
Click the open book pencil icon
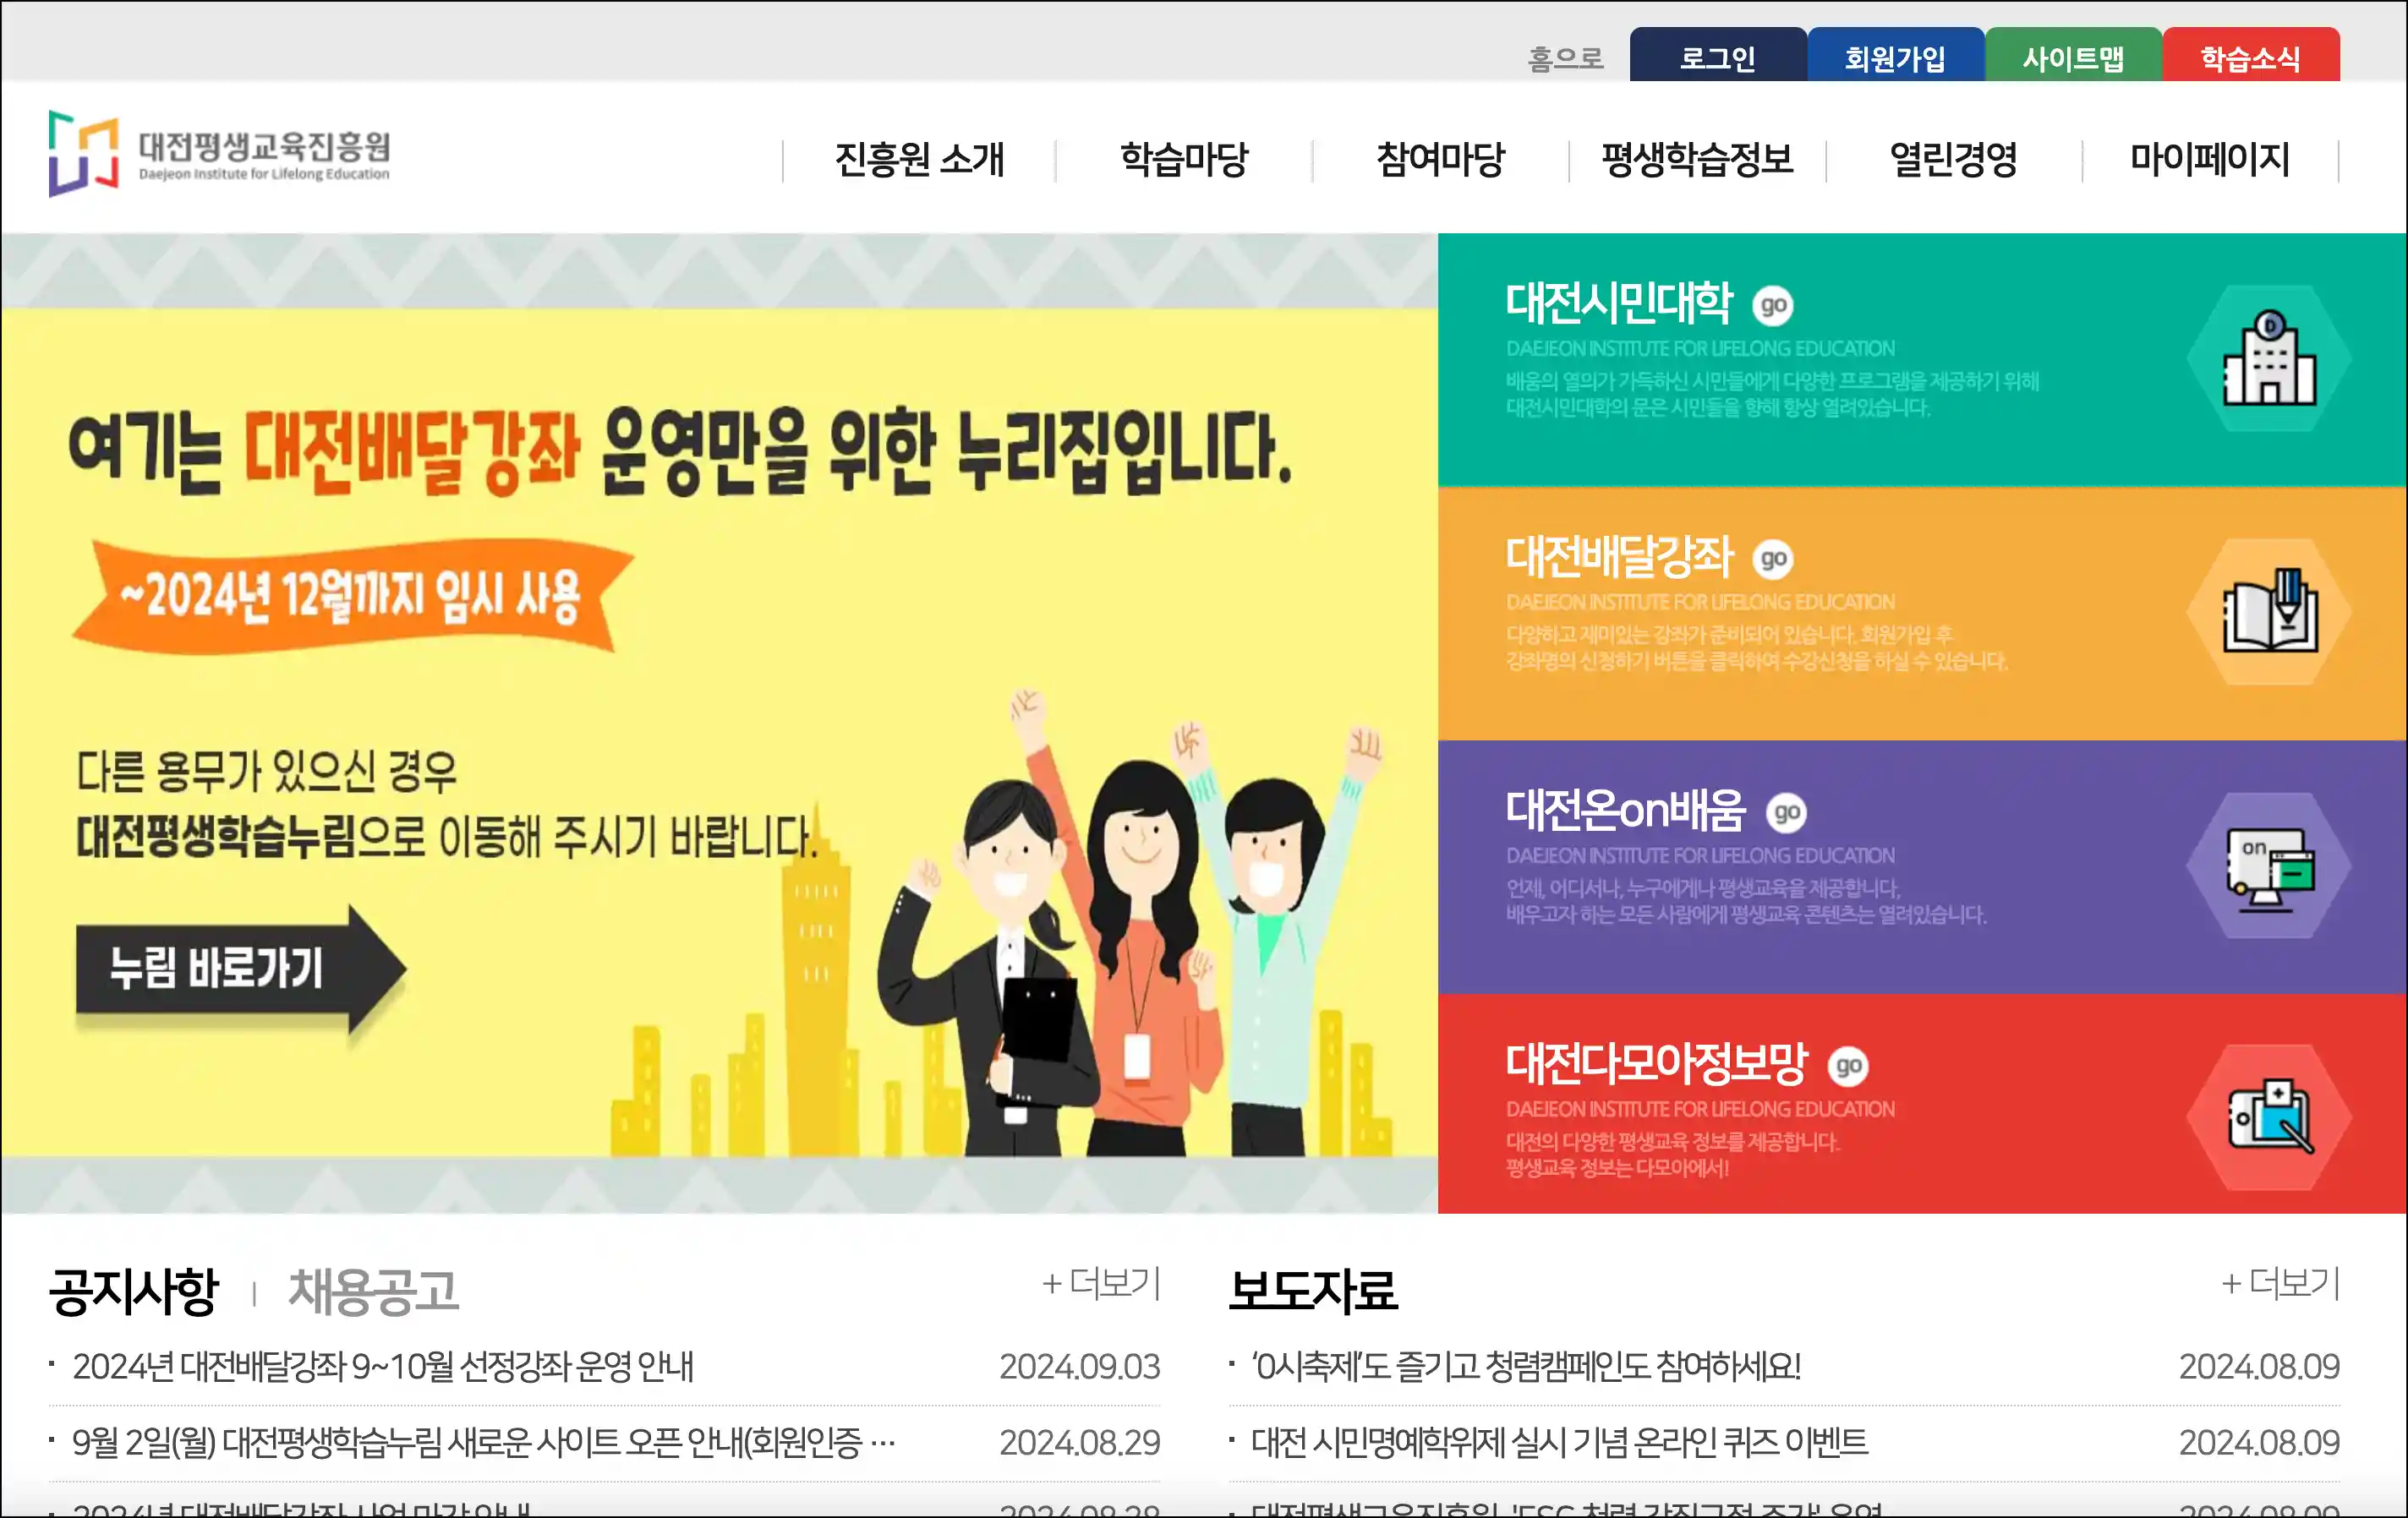[x=2269, y=612]
